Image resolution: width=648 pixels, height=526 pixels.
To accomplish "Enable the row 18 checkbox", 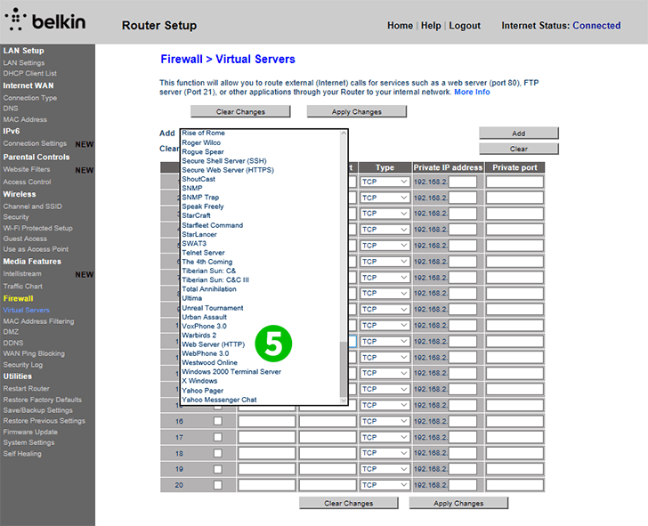I will click(218, 453).
